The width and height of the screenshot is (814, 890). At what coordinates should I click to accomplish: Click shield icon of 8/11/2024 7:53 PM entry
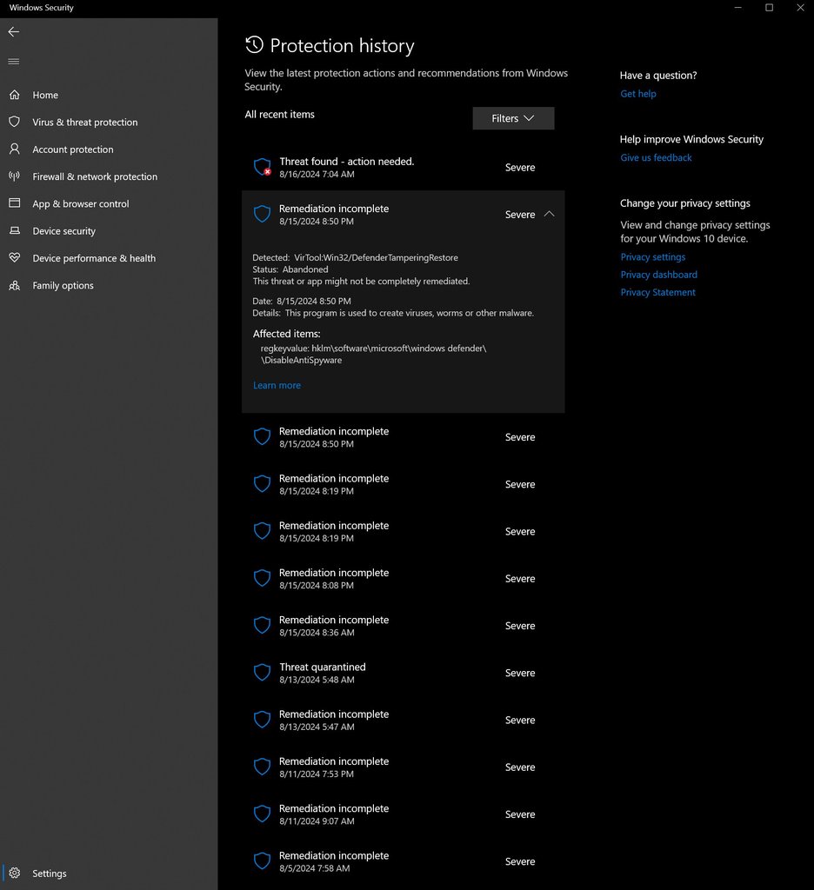click(x=262, y=767)
